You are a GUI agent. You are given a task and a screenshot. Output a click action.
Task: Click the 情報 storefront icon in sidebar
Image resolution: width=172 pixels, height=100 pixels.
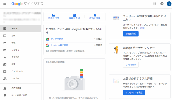pyautogui.click(x=5, y=43)
